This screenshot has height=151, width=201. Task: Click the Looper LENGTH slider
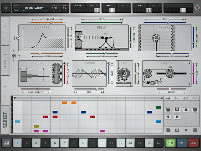[171, 89]
